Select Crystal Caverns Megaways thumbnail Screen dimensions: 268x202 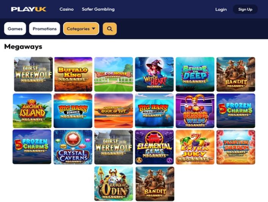(x=73, y=147)
